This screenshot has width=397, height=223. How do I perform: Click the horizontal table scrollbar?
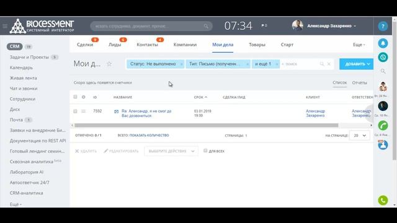(207, 125)
